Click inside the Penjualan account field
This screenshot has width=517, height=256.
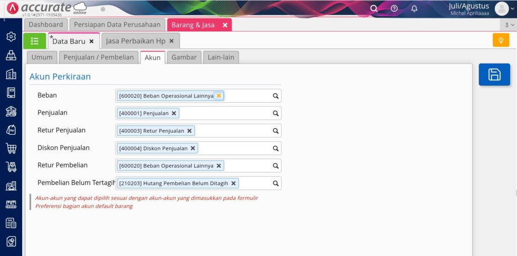[198, 113]
